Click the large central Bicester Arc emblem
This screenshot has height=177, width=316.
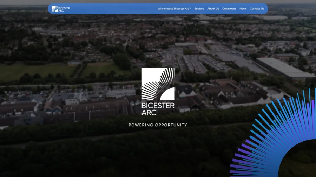[158, 84]
